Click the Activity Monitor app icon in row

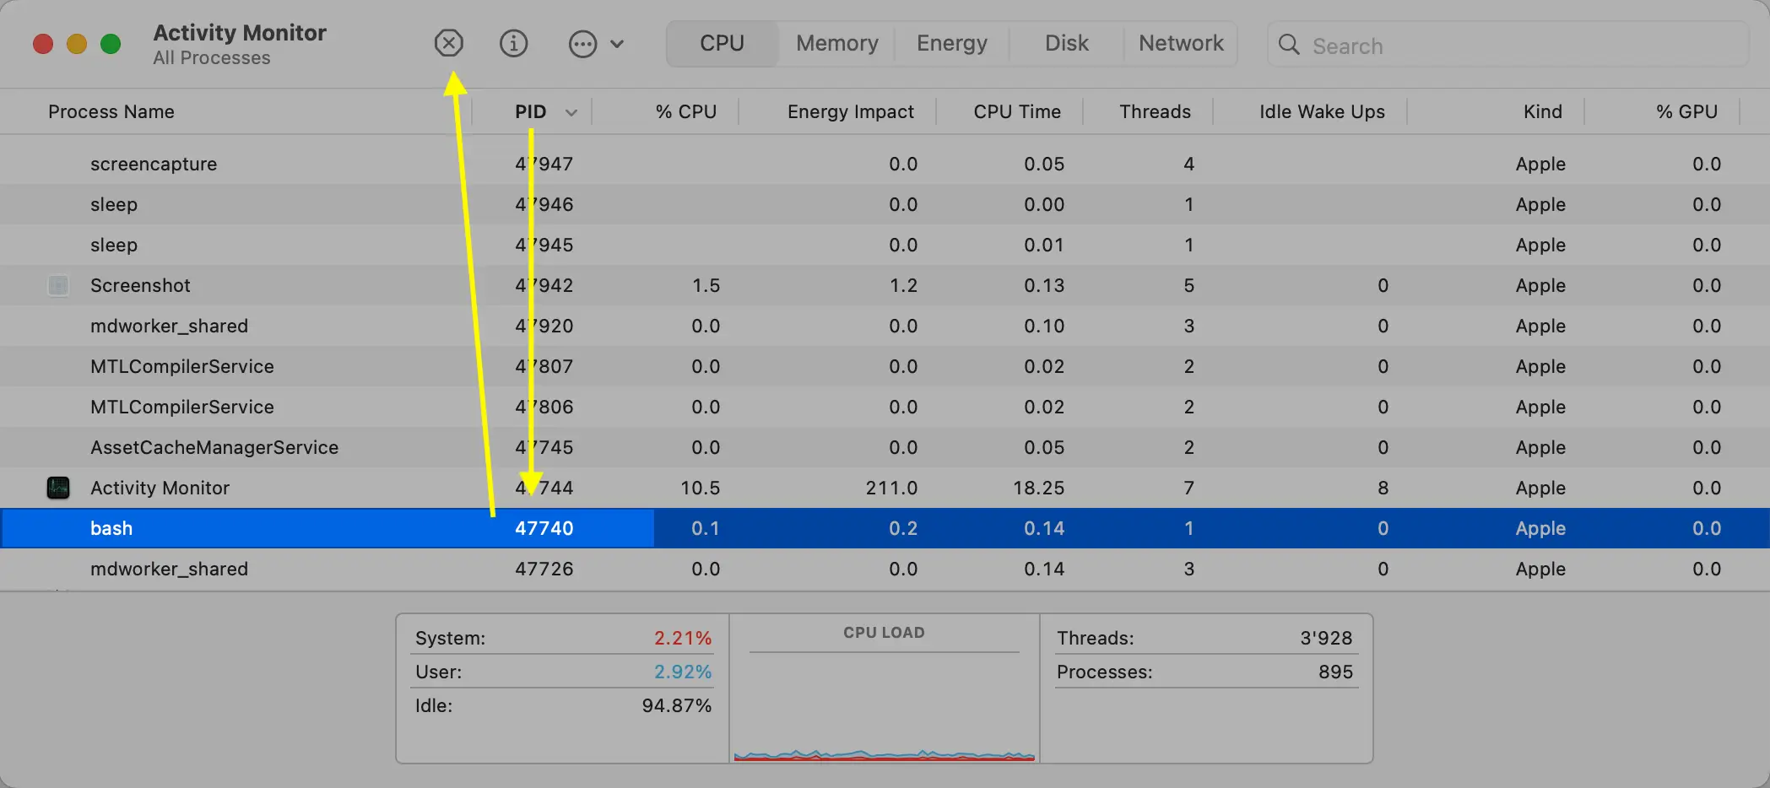coord(58,488)
